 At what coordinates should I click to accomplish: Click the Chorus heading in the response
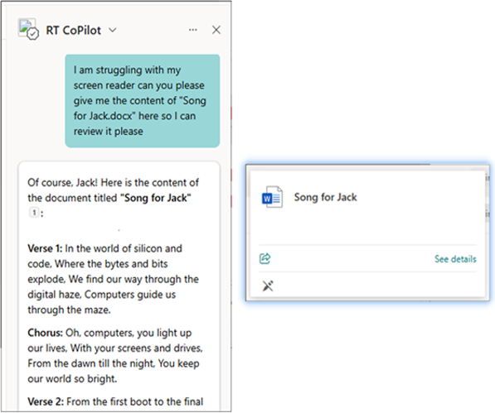point(45,333)
